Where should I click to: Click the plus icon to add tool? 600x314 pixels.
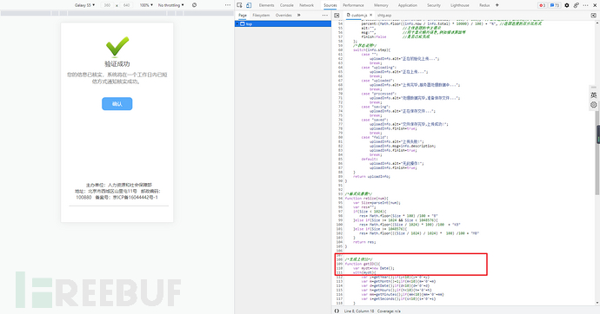click(x=497, y=5)
